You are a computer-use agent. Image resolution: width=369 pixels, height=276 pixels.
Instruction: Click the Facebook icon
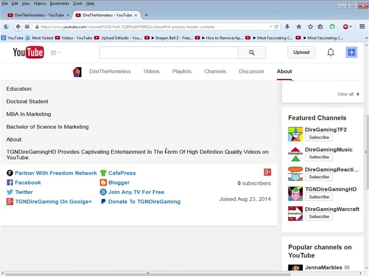pyautogui.click(x=10, y=182)
